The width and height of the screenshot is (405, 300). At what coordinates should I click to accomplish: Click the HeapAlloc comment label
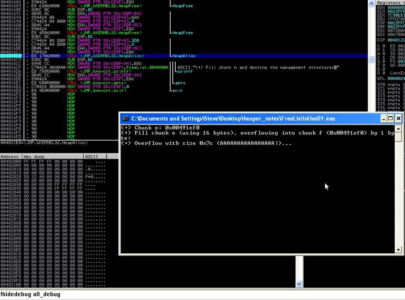[x=184, y=56]
